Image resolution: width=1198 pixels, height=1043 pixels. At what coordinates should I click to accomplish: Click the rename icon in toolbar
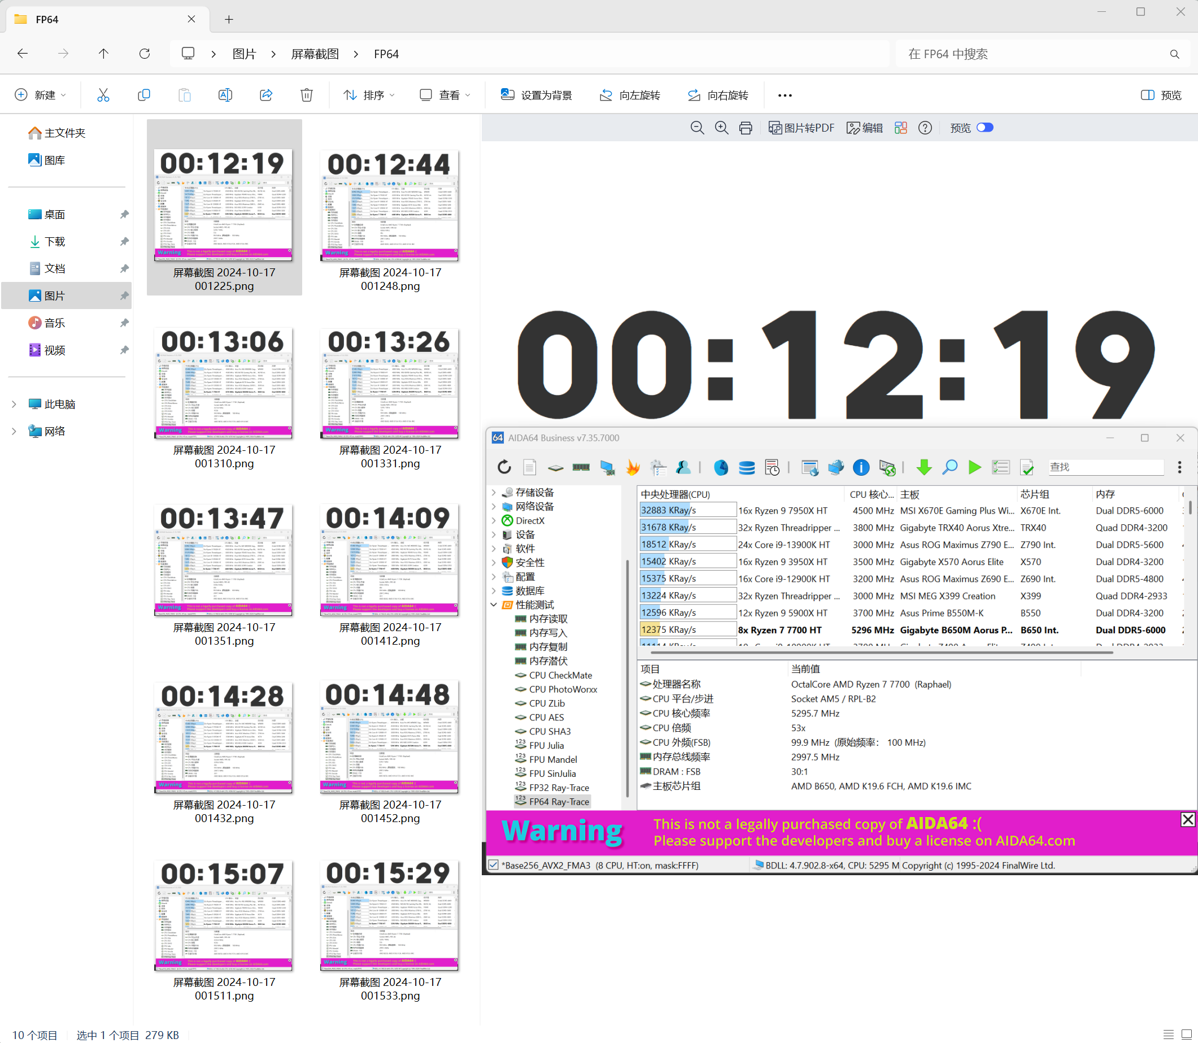225,95
